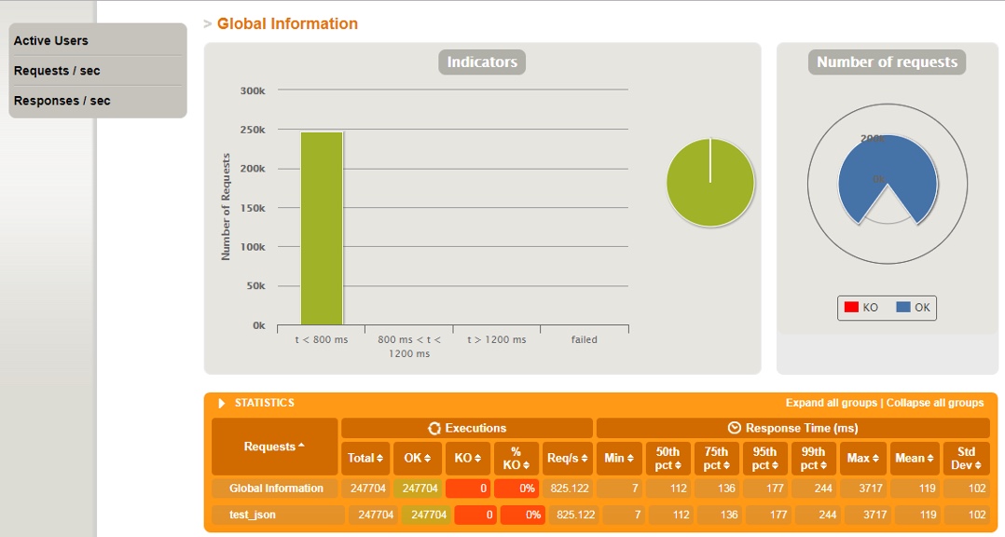Open the Active Users section
1005x537 pixels.
coord(51,41)
